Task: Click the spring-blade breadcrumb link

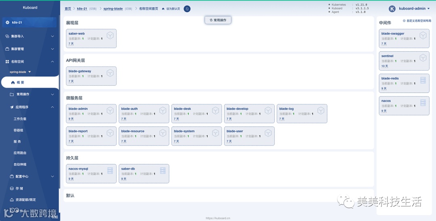Action: click(113, 9)
